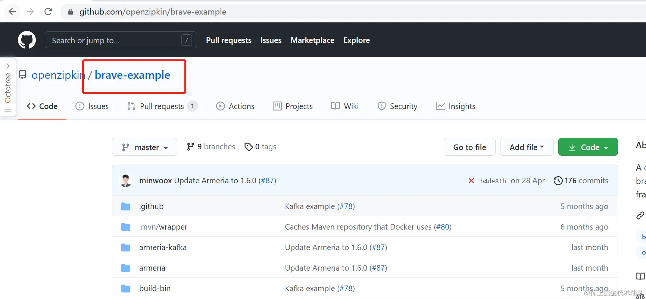This screenshot has height=299, width=646.
Task: Click the pull requests count badge
Action: click(193, 106)
